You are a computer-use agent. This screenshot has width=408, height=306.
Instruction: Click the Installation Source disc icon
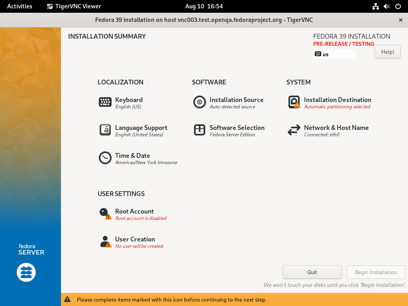coord(200,102)
